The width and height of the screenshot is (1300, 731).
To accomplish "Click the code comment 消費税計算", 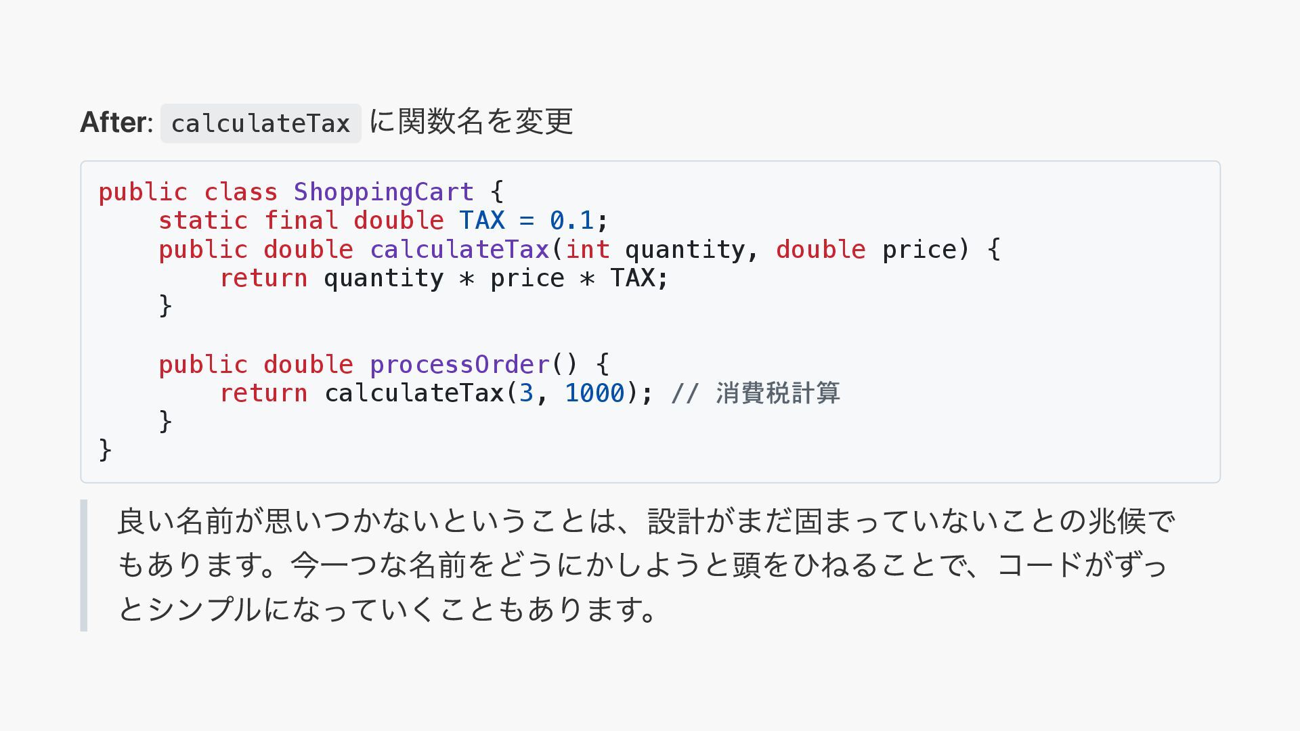I will tap(777, 393).
